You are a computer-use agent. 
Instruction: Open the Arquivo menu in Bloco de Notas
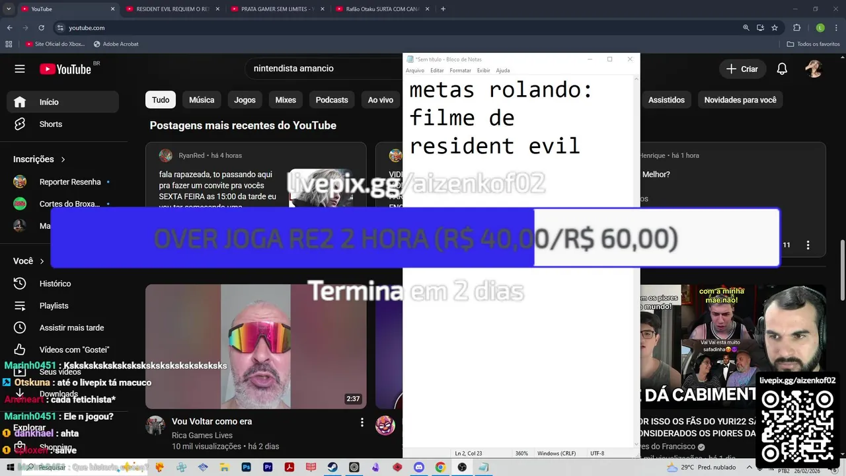[415, 70]
